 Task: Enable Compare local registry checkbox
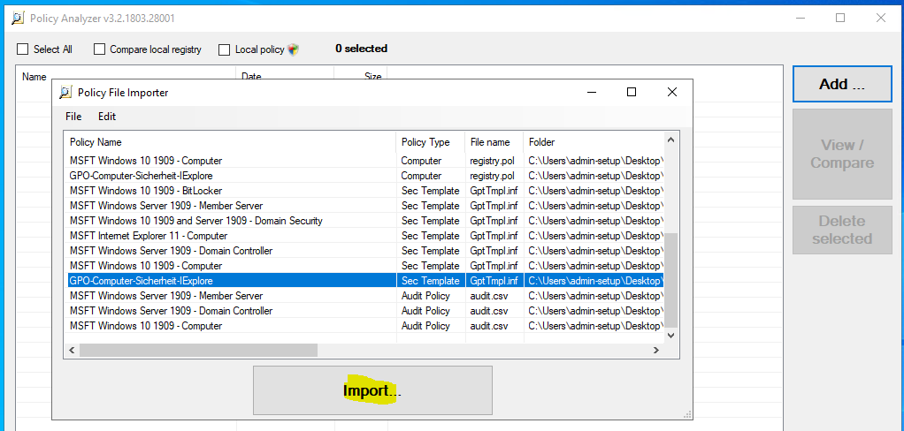click(x=99, y=49)
